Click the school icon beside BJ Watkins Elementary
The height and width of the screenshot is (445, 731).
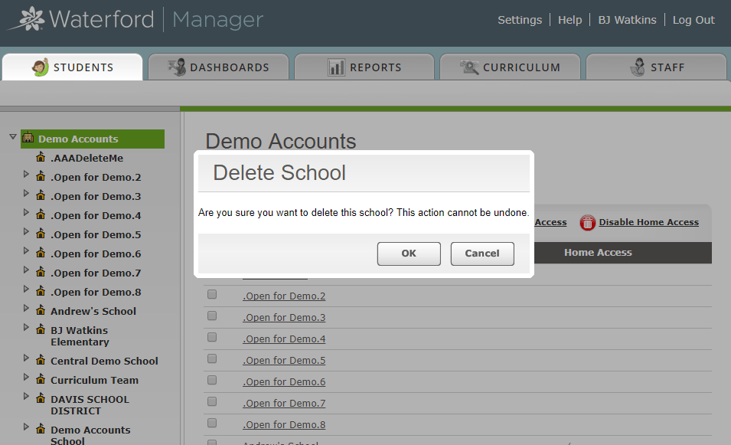pos(41,329)
